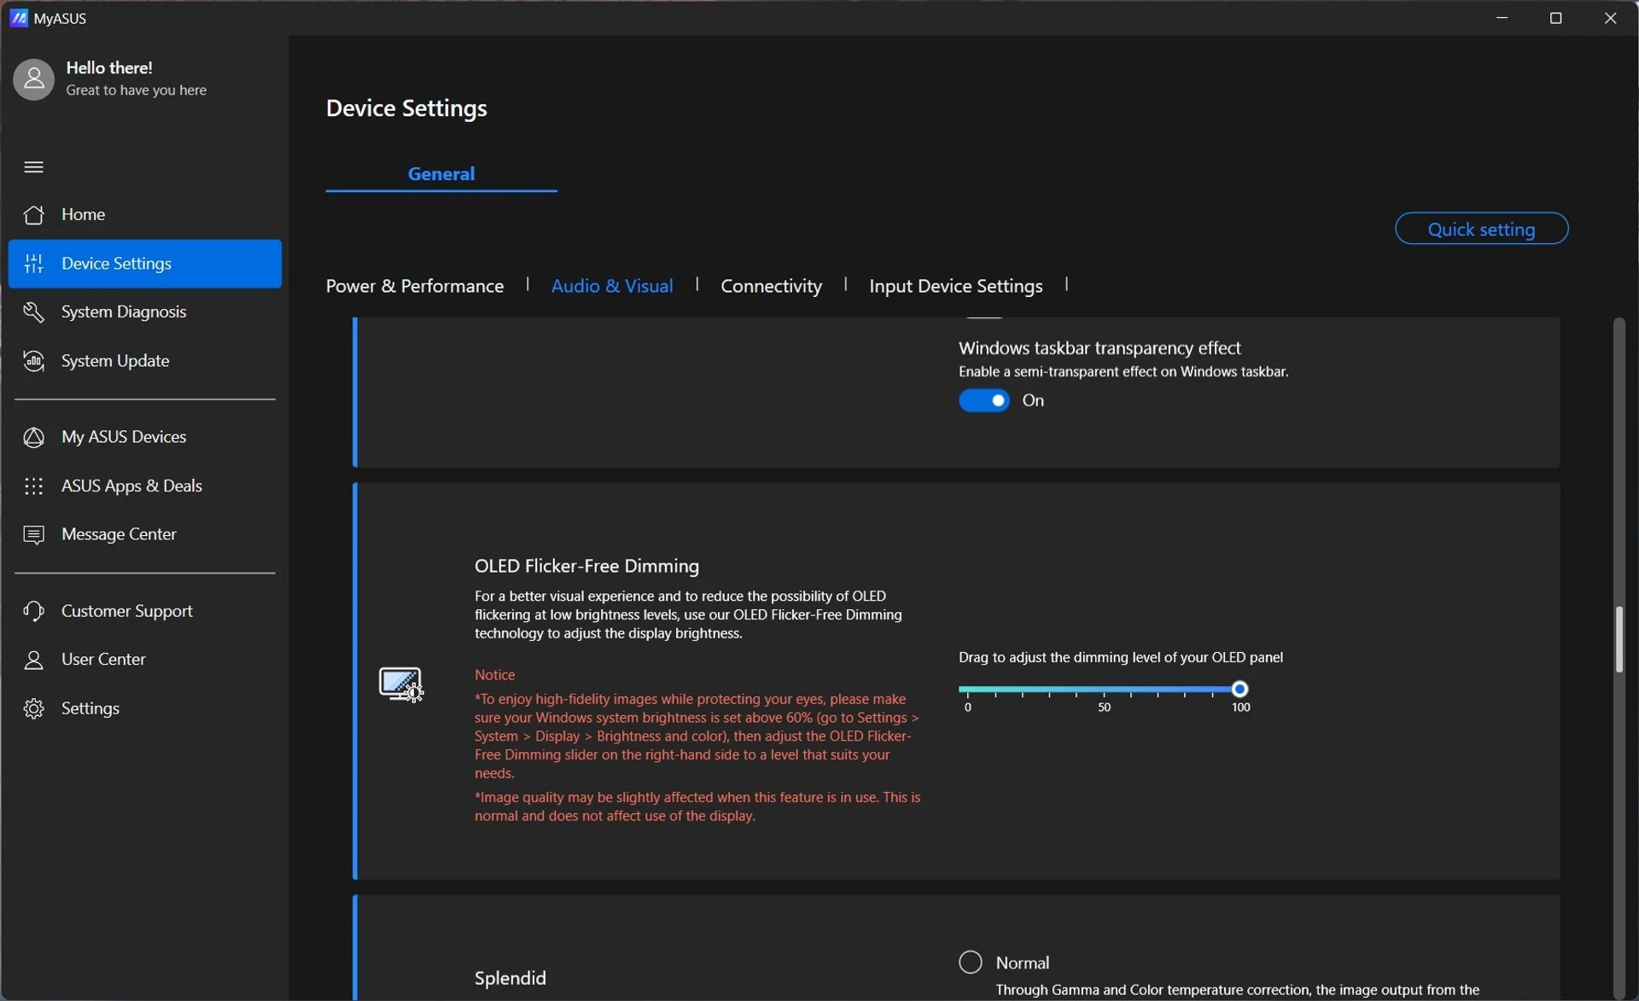Click 'Windows taskbar transparency effect' heading
This screenshot has height=1001, width=1639.
[1099, 348]
